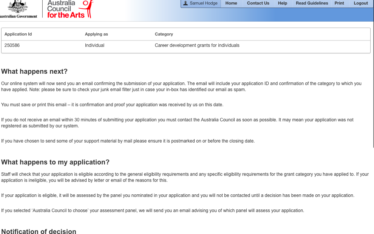Click the Notification of decision heading

(39, 231)
